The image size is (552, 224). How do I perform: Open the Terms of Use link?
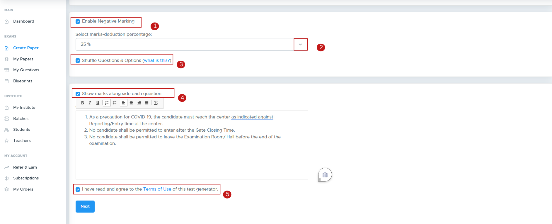tap(157, 189)
